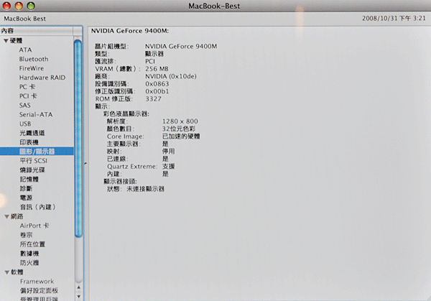
Task: Select the highlighted 圖形/顯示器 item
Action: pyautogui.click(x=37, y=152)
